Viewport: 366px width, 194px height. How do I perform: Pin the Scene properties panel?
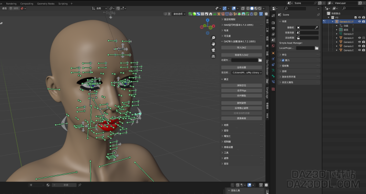coord(318,15)
